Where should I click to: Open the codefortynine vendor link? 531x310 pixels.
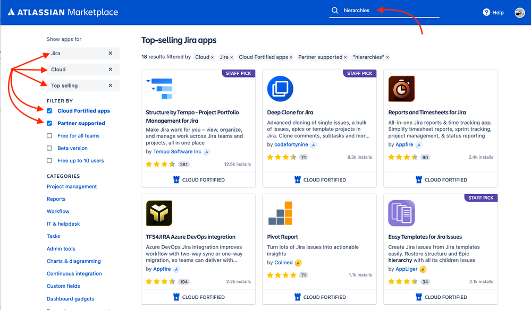tap(291, 145)
